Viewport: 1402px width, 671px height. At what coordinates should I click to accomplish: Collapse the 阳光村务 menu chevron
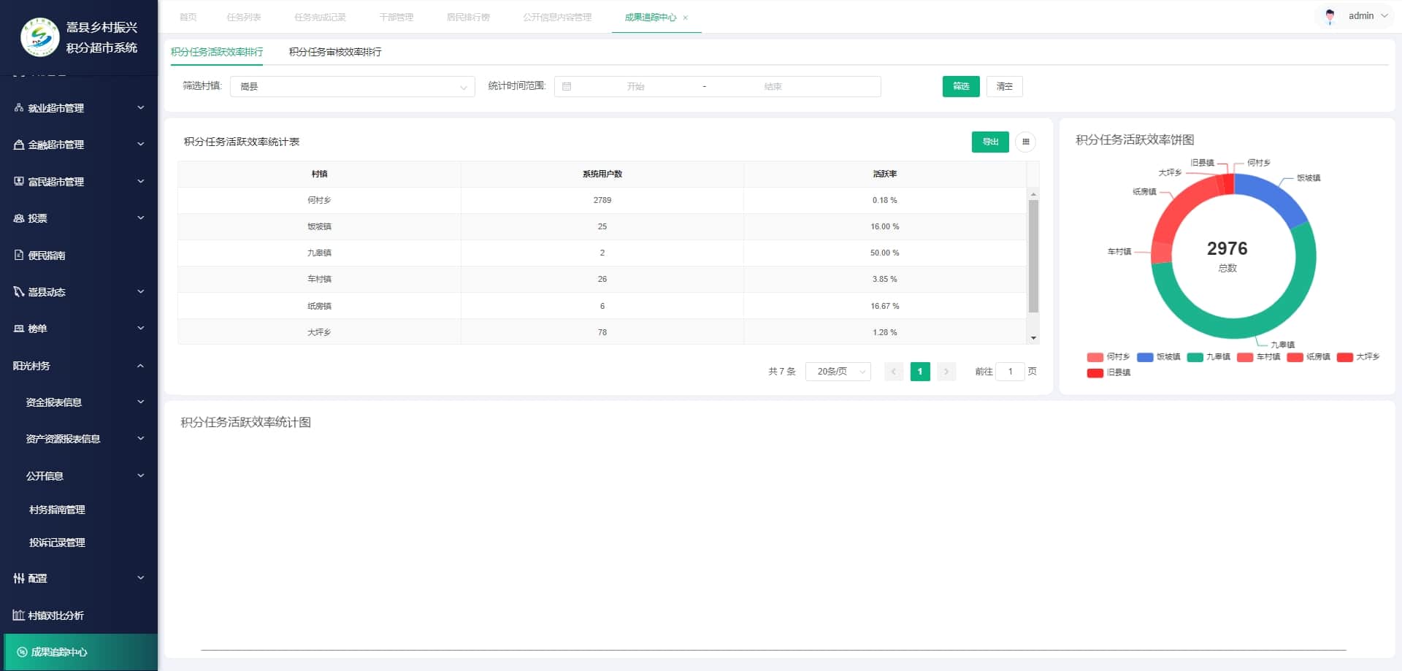tap(141, 366)
